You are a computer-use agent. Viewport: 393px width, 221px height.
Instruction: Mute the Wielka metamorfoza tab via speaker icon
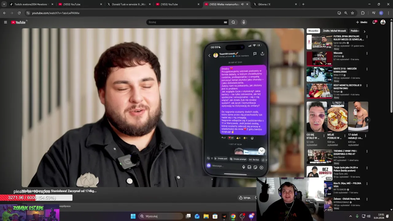point(242,4)
